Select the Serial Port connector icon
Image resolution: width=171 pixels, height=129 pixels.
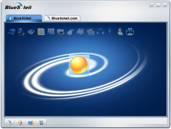[x=31, y=32]
